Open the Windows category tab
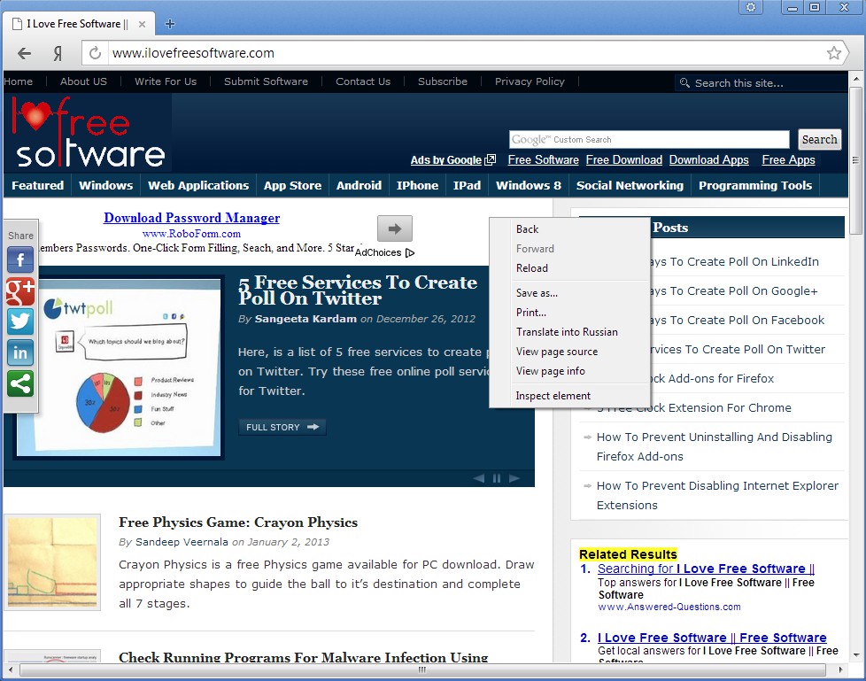Screen dimensions: 866x681 [x=106, y=186]
